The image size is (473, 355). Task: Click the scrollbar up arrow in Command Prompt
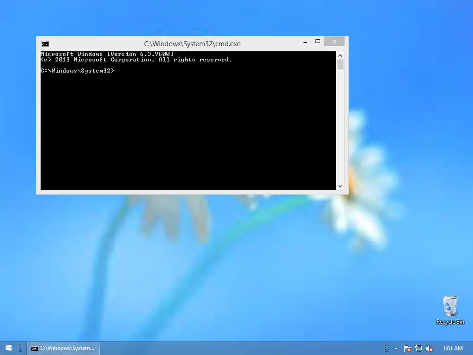coord(340,55)
